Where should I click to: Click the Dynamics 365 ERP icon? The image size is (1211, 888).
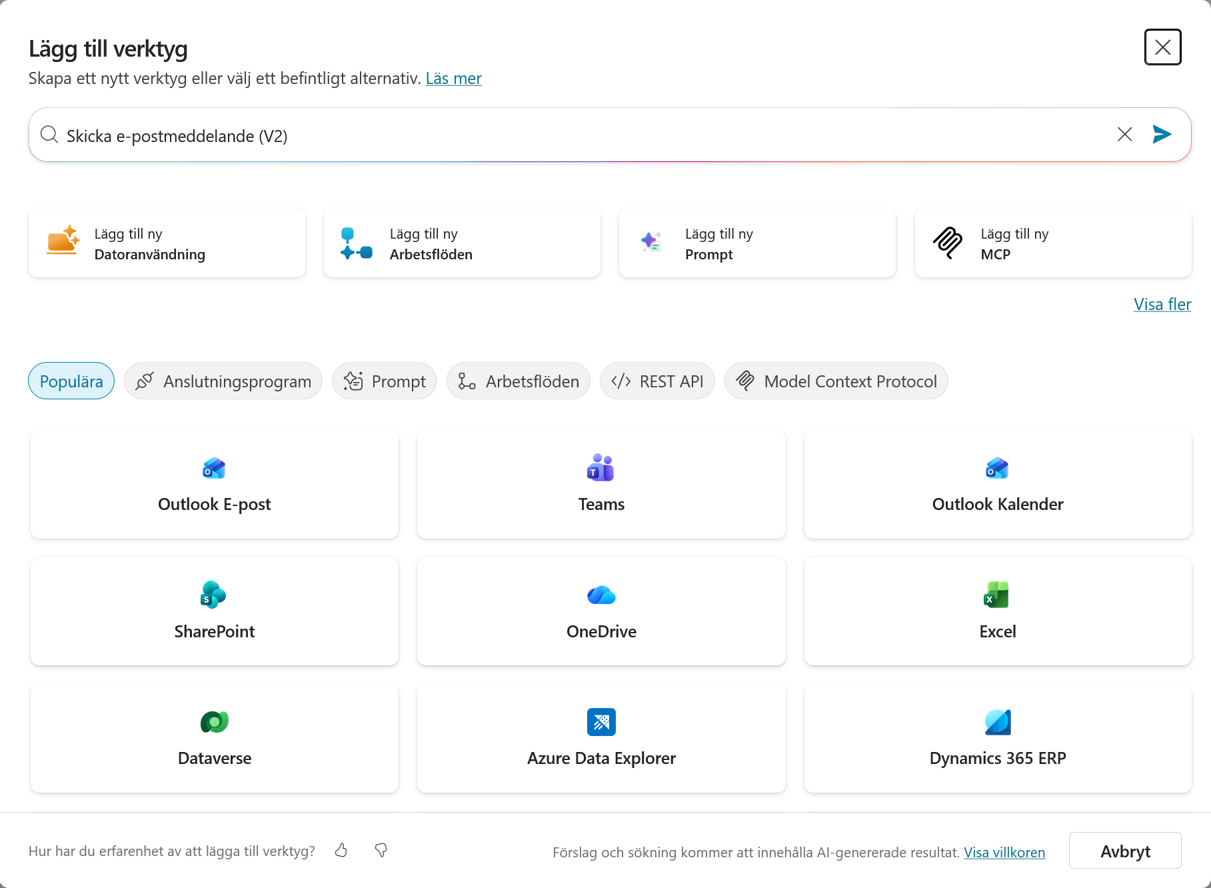[x=998, y=722]
